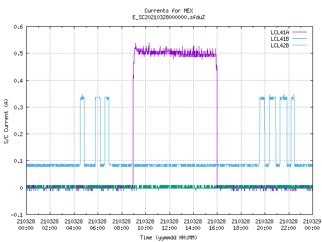Click the x-axis tick "210328 10:00"

pos(145,225)
